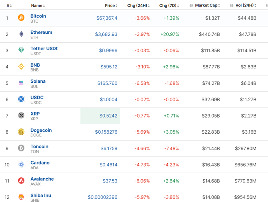Click Dogecoin price $0.158276
Screen dimensions: 268x202
pos(106,132)
